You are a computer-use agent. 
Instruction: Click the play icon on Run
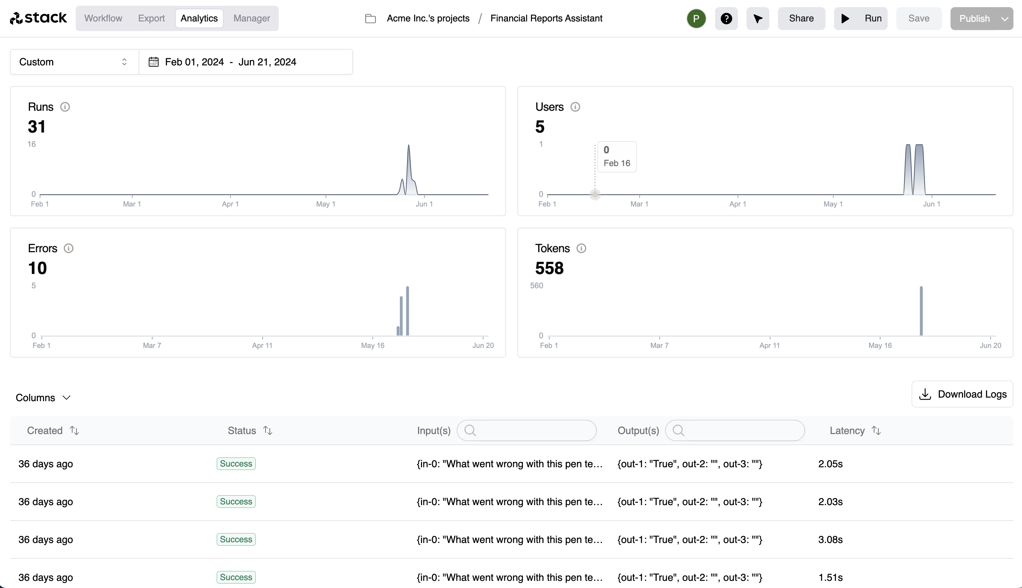pyautogui.click(x=845, y=19)
